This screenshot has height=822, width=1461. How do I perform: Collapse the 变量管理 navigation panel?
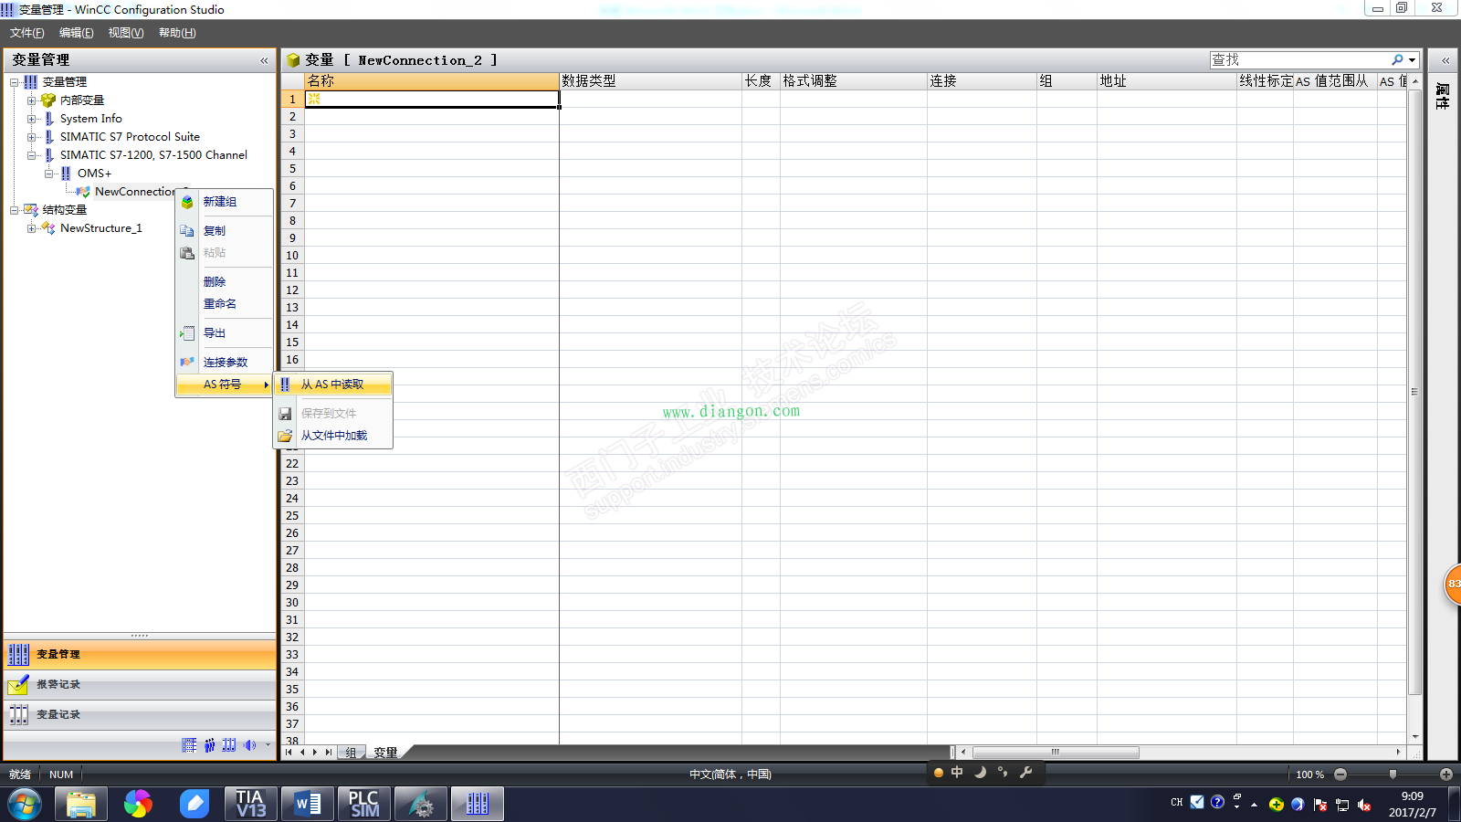click(264, 60)
